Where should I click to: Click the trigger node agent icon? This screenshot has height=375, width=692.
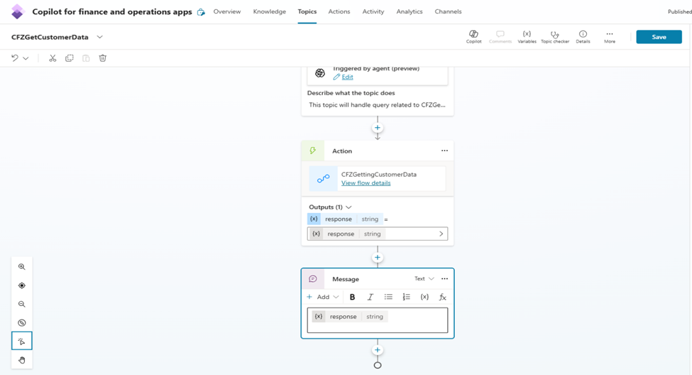[x=320, y=73]
